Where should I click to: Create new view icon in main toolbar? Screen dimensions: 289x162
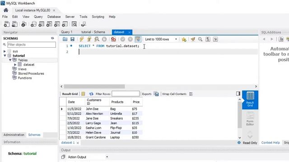point(49,24)
